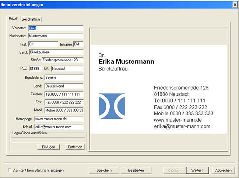This screenshot has height=178, width=239.
Task: Click the Titel field containing Dr.
Action: tap(43, 44)
